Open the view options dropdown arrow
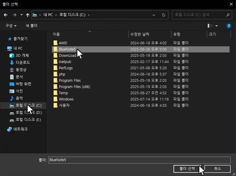The image size is (236, 176). tap(216, 26)
